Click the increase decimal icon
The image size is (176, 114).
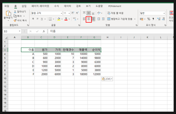159,19
